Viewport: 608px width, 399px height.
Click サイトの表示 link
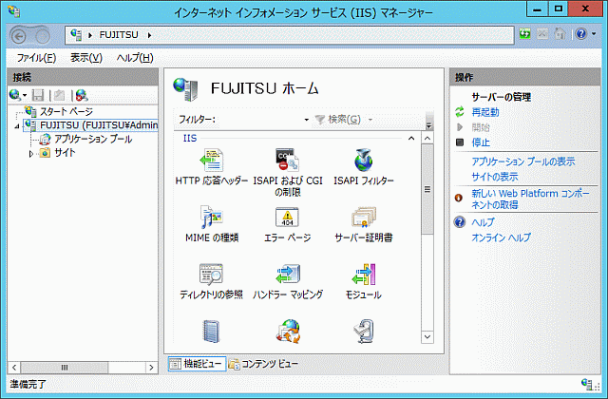495,178
